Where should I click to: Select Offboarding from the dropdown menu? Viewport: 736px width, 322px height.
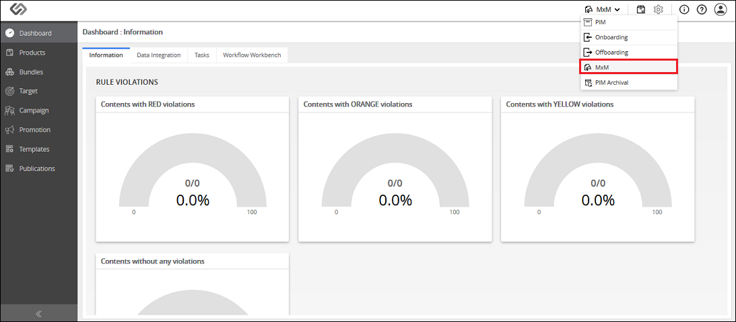click(x=629, y=52)
